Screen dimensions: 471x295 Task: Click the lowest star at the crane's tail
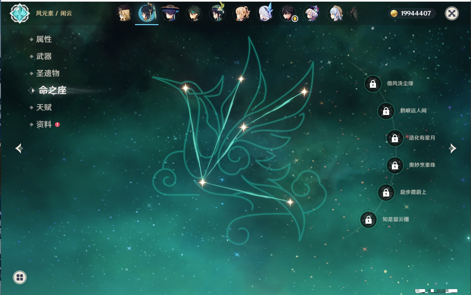tap(290, 202)
